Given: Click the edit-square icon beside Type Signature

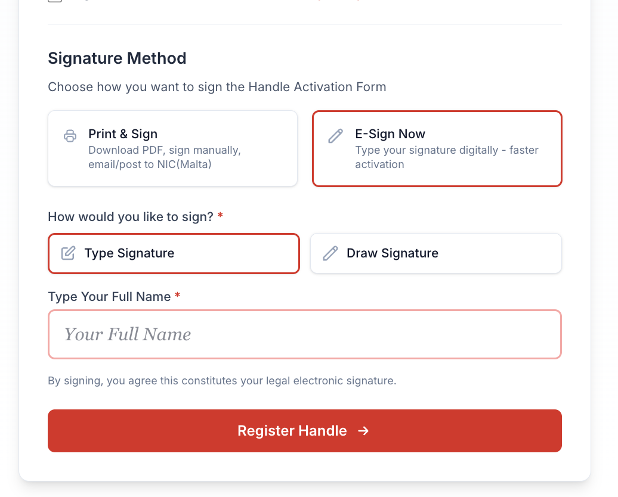Looking at the screenshot, I should tap(68, 253).
